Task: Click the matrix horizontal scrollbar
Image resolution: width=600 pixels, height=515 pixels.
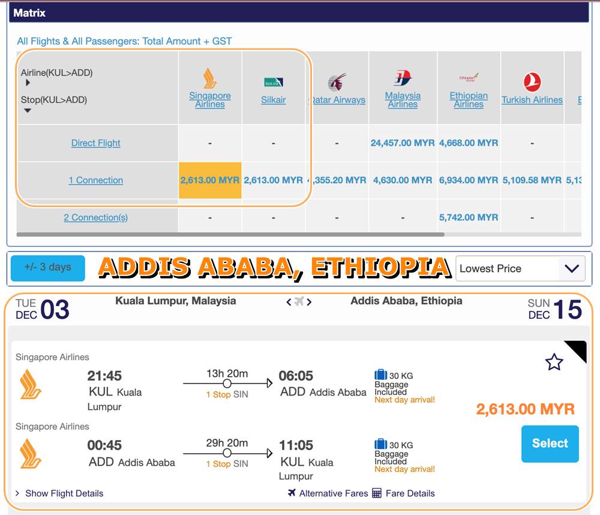Action: pyautogui.click(x=230, y=234)
